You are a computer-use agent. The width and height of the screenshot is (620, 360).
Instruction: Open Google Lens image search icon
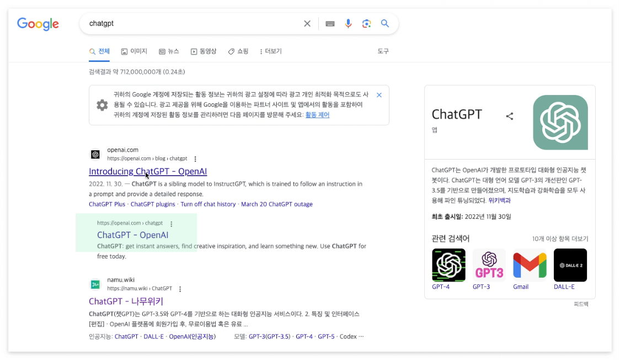(367, 24)
